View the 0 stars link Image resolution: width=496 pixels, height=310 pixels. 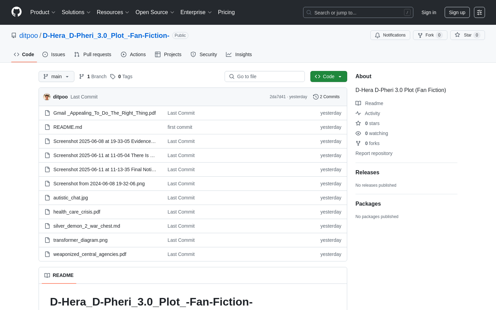click(x=368, y=123)
